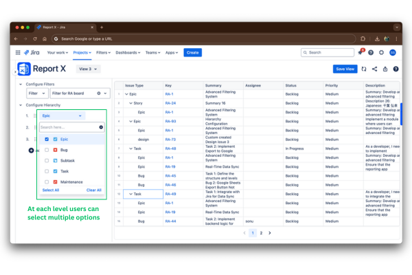Click the Jira Search field

click(328, 53)
